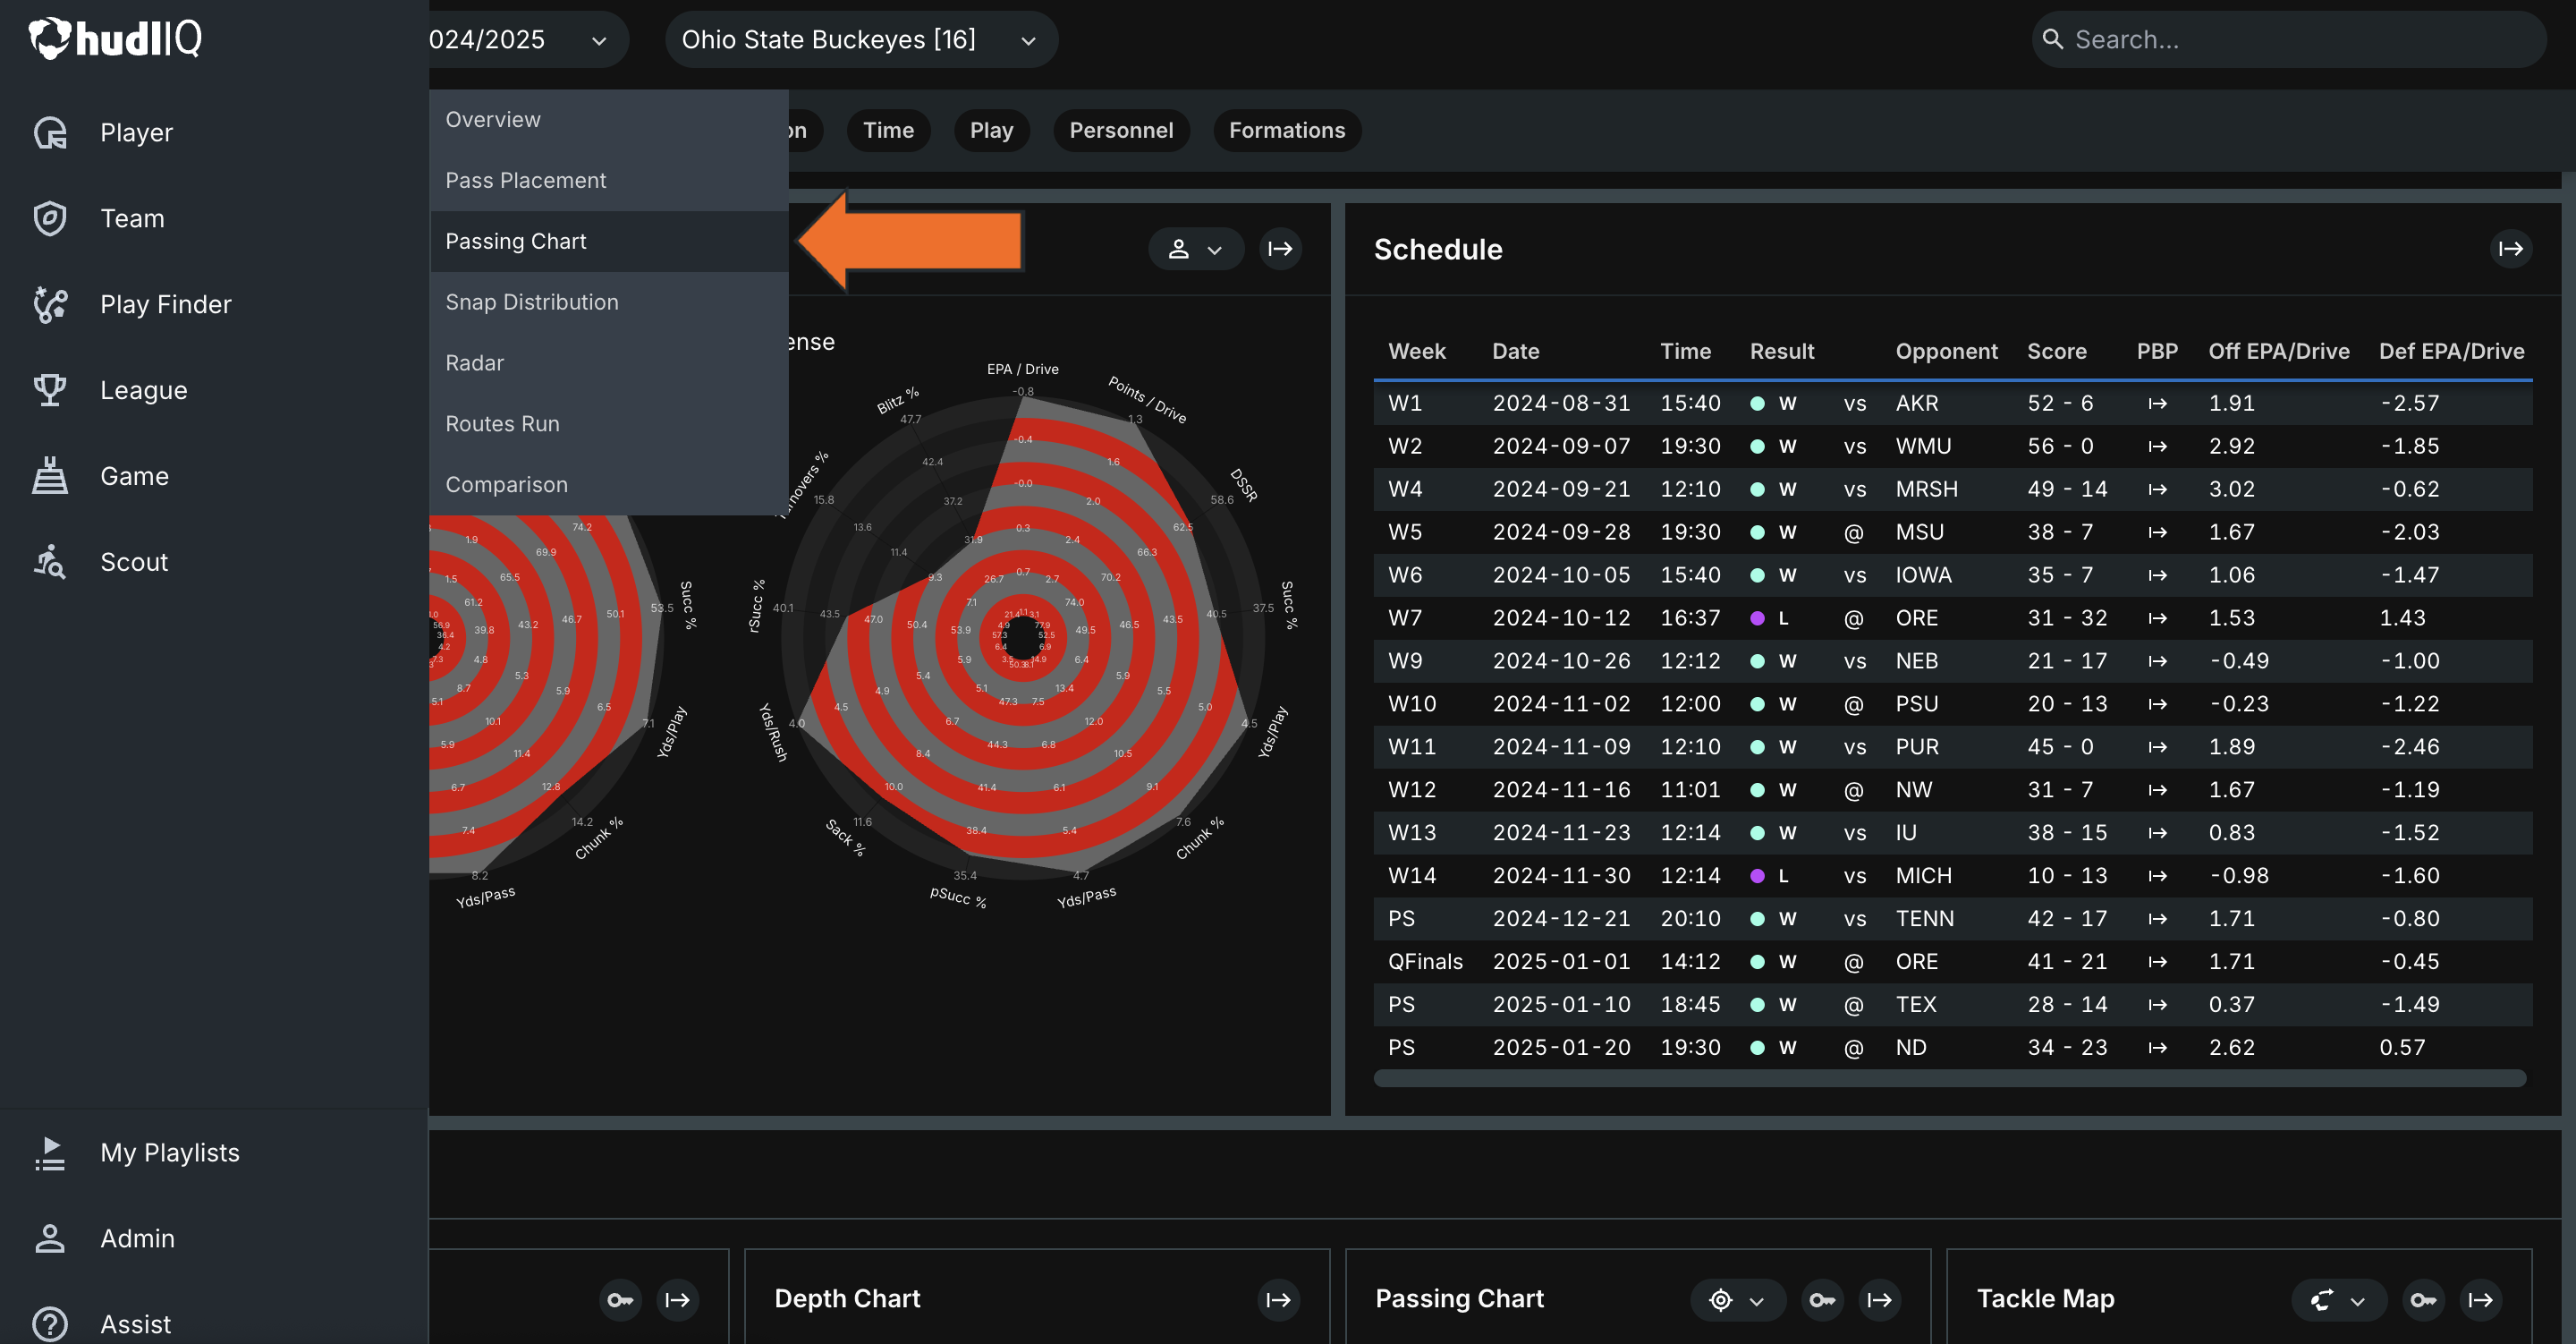
Task: Open the Passing Chart target dropdown
Action: [x=1738, y=1299]
